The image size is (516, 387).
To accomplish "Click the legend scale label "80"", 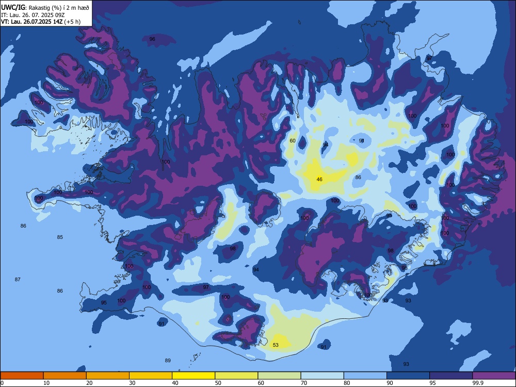I will (347, 383).
